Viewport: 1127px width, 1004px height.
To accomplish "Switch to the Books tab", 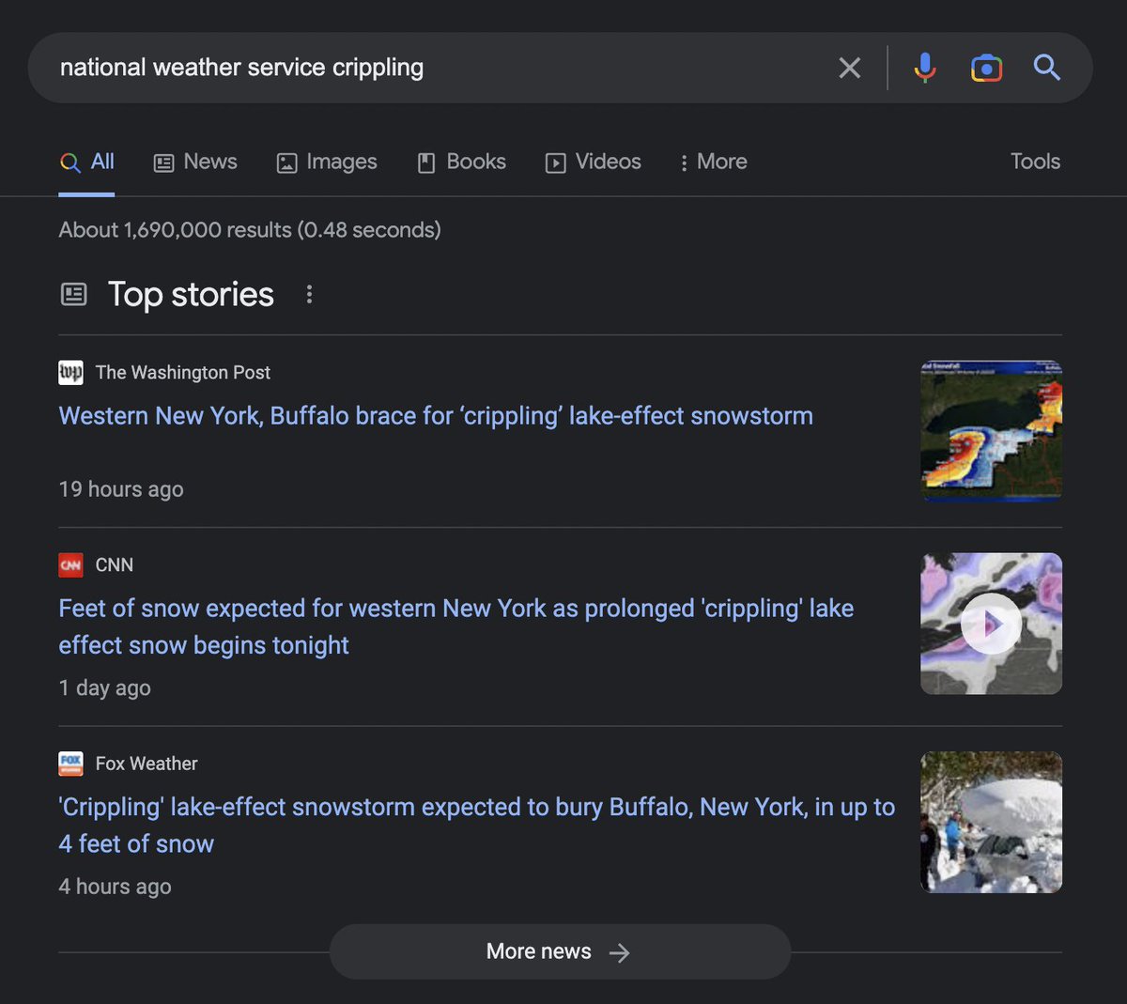I will pyautogui.click(x=461, y=162).
